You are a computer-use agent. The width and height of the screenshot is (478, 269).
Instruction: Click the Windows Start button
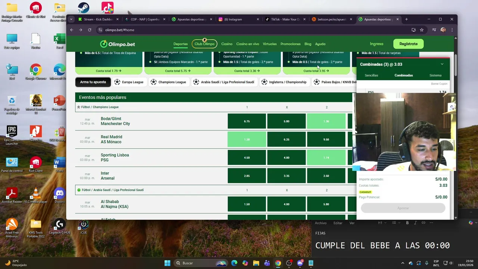point(167,263)
